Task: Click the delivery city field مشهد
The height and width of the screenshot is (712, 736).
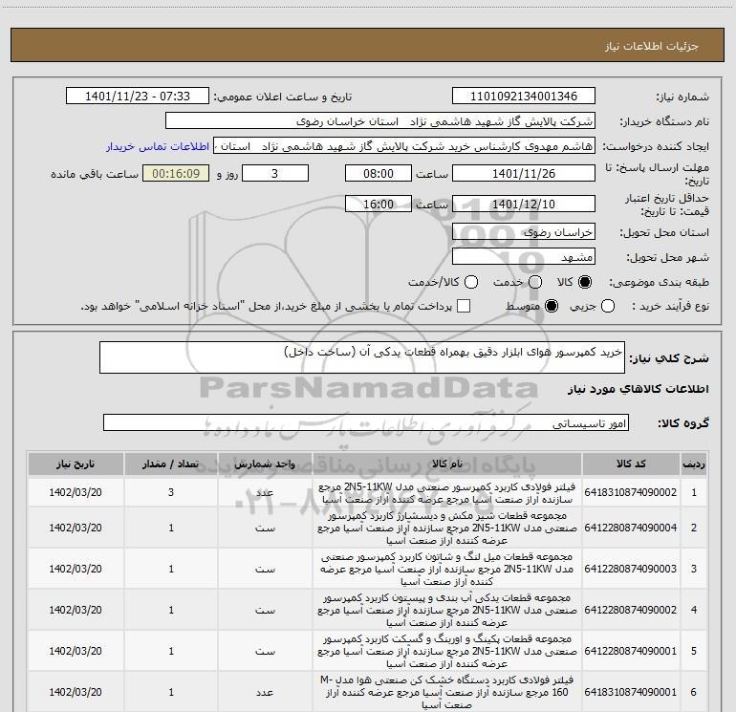Action: coord(522,257)
